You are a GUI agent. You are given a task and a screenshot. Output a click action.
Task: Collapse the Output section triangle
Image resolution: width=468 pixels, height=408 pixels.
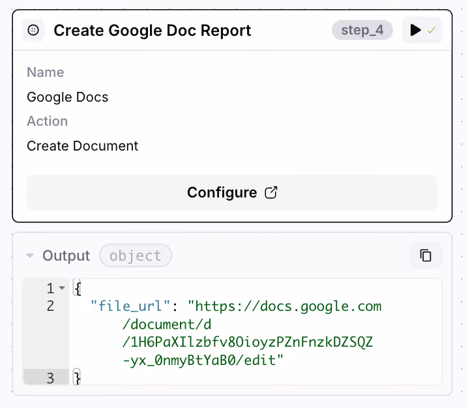point(30,255)
